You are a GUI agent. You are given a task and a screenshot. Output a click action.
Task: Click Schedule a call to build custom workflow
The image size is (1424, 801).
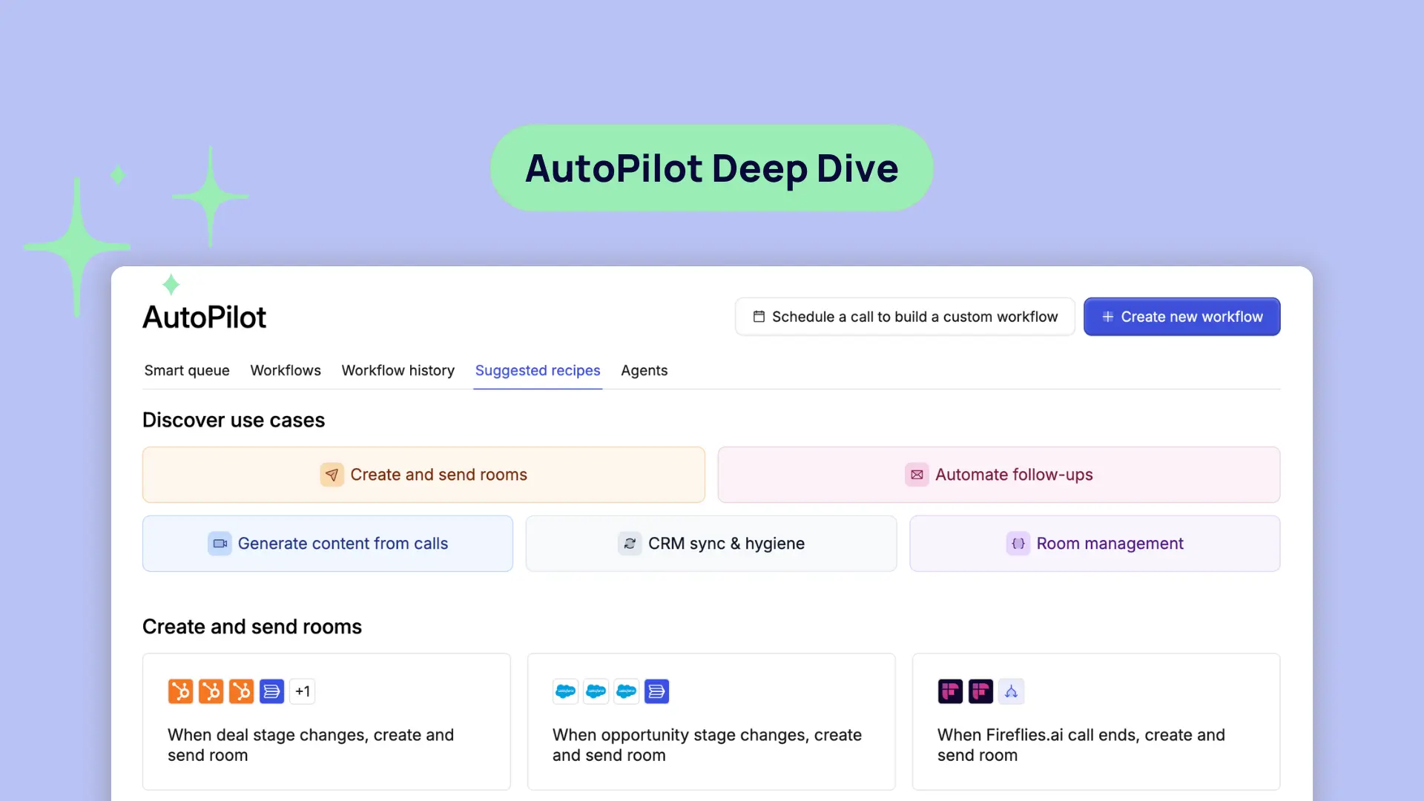(914, 317)
